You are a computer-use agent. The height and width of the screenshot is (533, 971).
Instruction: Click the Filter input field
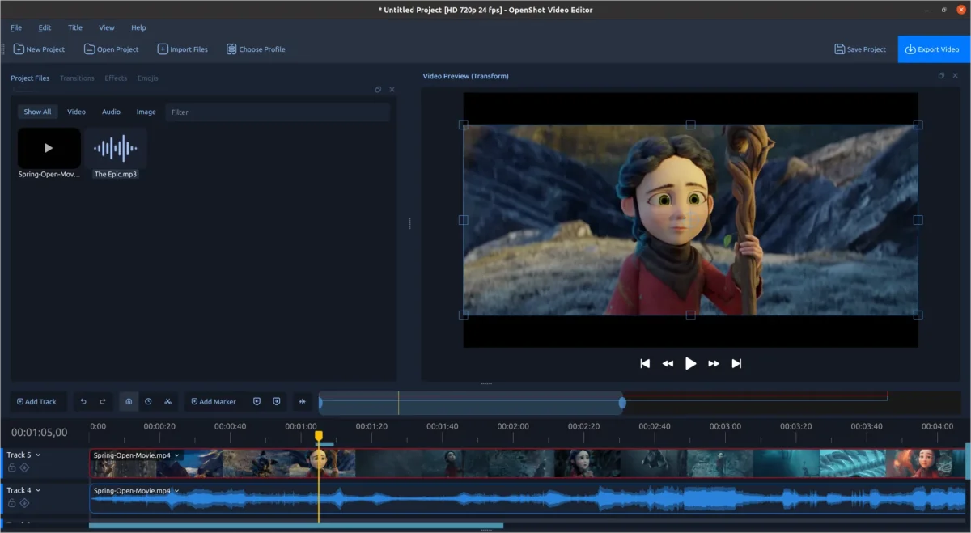point(278,112)
